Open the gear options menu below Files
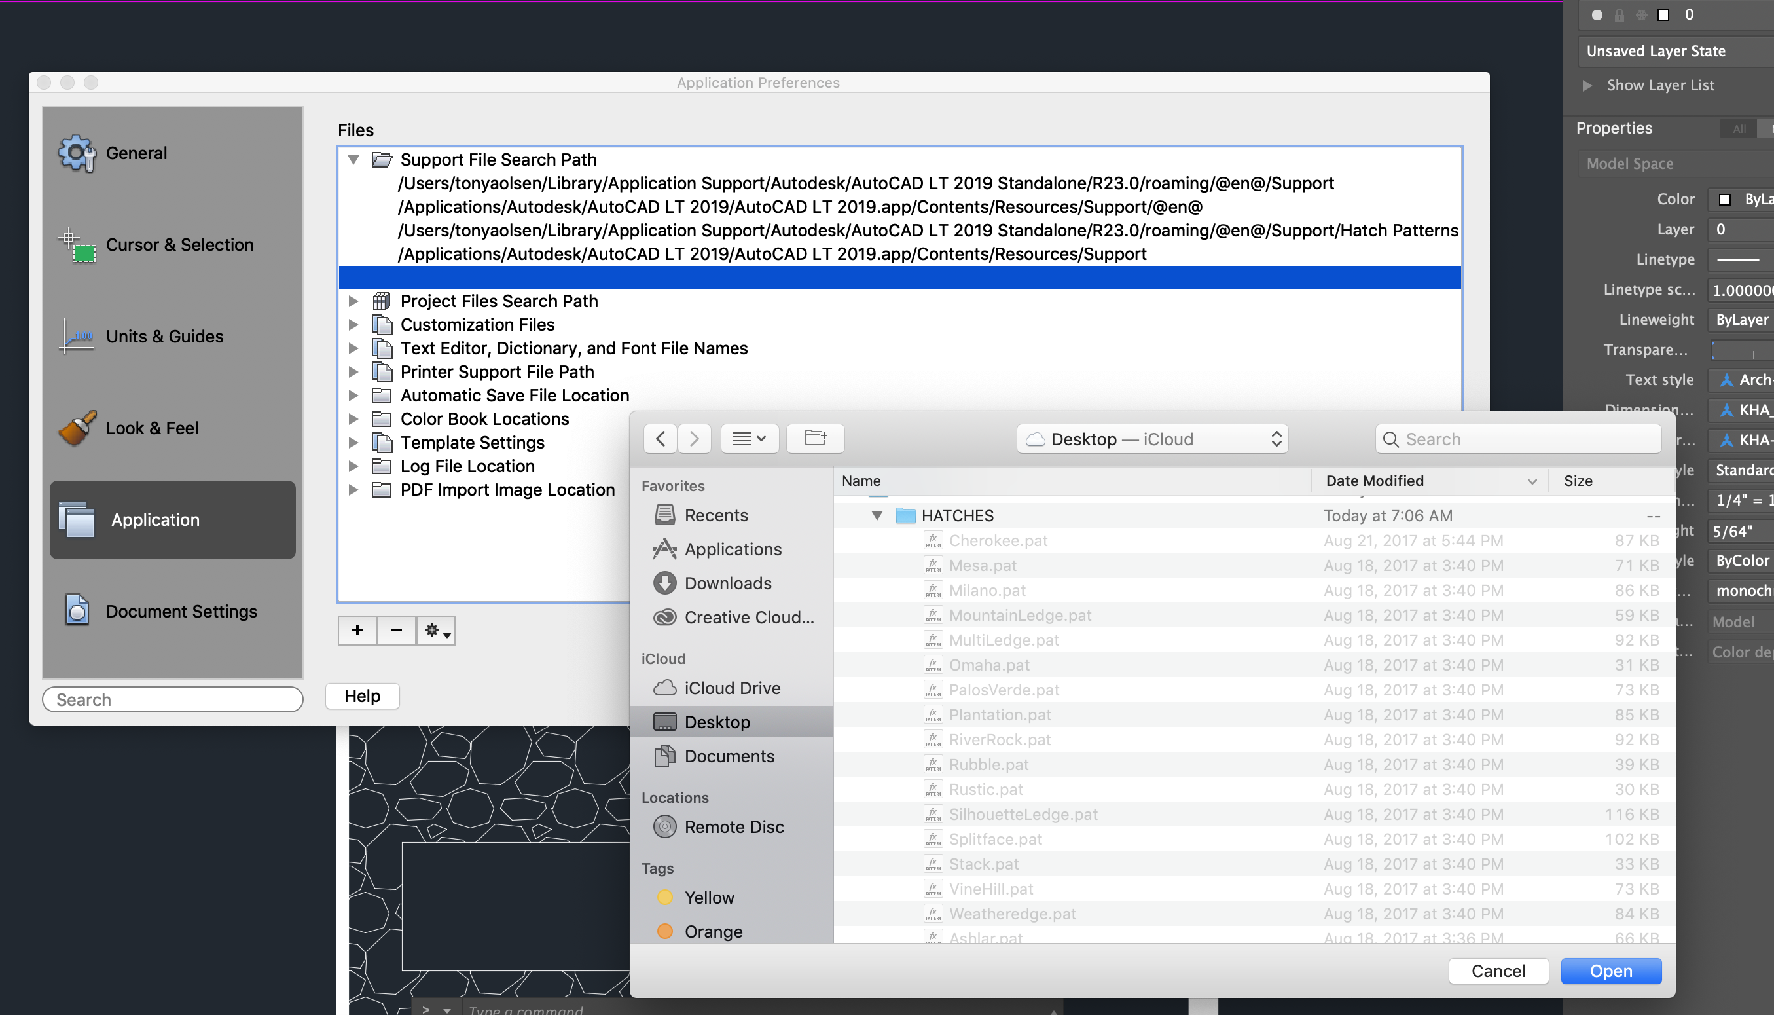This screenshot has width=1774, height=1015. 436,630
